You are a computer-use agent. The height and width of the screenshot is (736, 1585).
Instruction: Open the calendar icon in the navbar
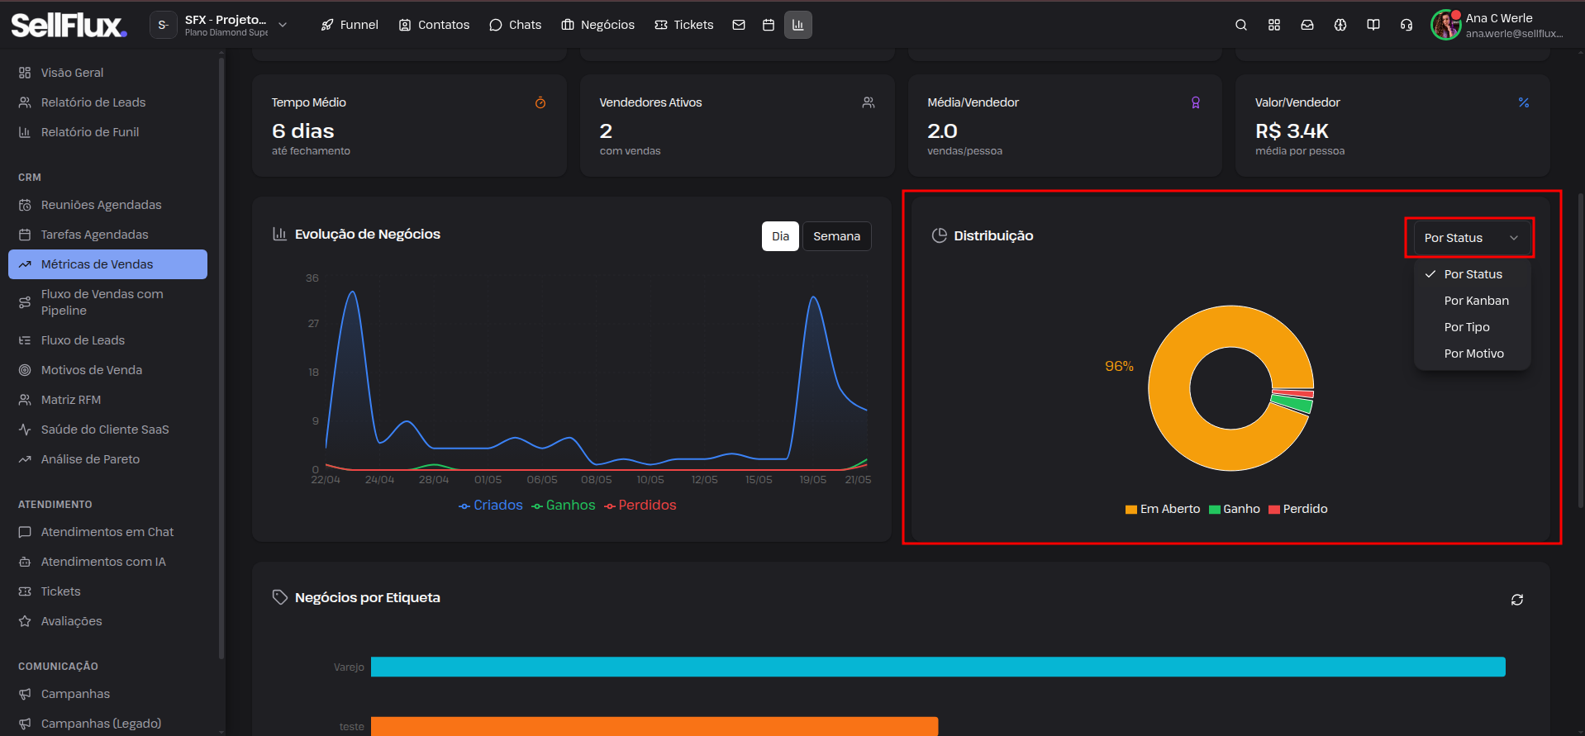[x=769, y=25]
